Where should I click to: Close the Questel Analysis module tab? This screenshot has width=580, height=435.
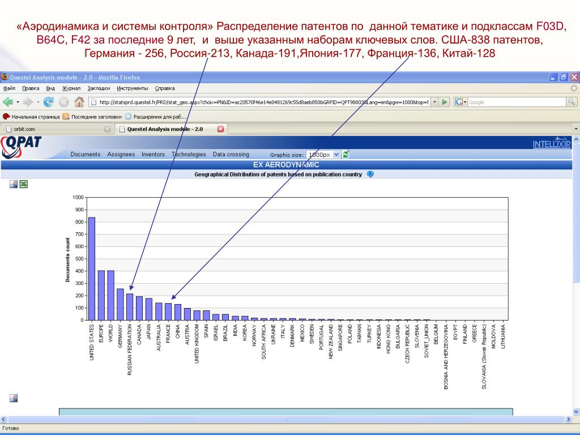click(220, 129)
